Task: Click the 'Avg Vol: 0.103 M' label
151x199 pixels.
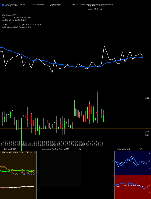Action: [x=97, y=6]
